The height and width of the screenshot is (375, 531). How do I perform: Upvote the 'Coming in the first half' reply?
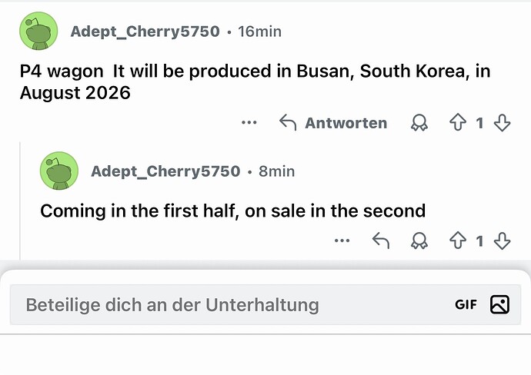[x=458, y=241]
